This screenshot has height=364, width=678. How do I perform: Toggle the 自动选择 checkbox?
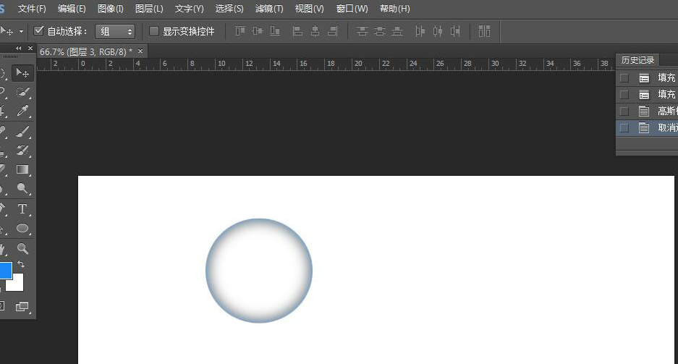(x=39, y=30)
